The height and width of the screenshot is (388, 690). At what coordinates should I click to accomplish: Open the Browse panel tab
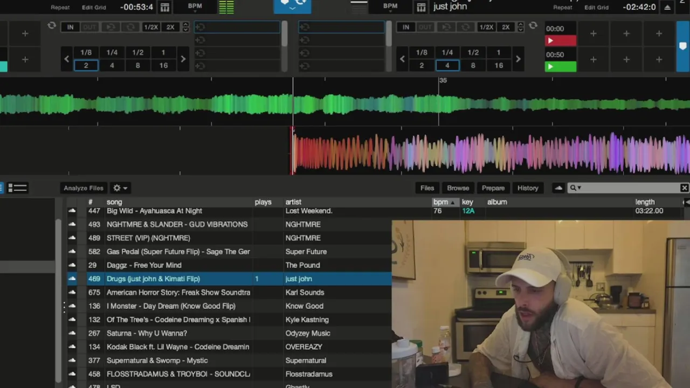pyautogui.click(x=458, y=188)
